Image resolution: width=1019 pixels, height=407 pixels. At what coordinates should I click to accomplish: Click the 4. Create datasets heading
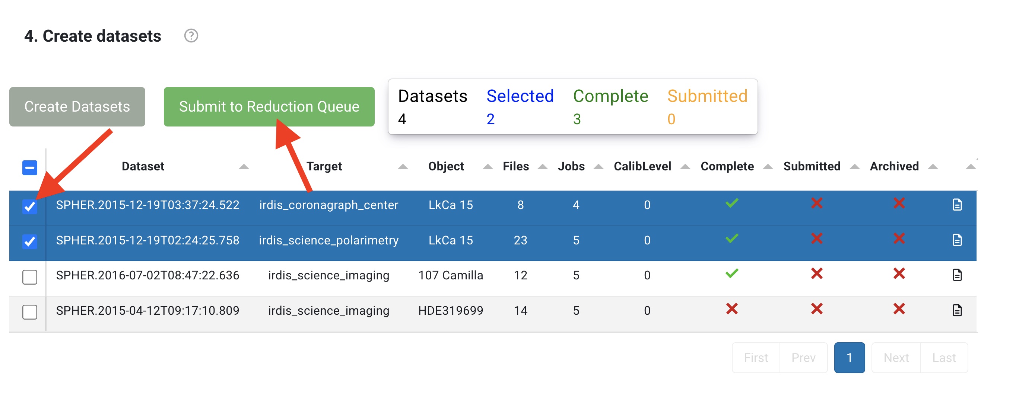tap(93, 36)
